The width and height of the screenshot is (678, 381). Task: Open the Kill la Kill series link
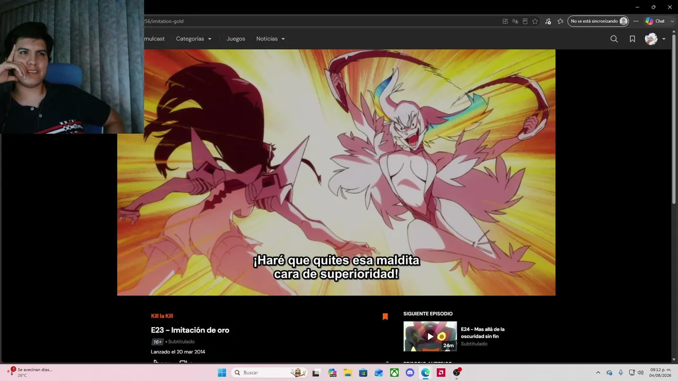(x=162, y=316)
